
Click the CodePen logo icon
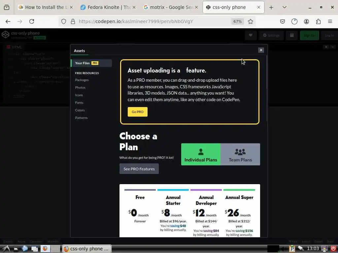(x=5, y=34)
